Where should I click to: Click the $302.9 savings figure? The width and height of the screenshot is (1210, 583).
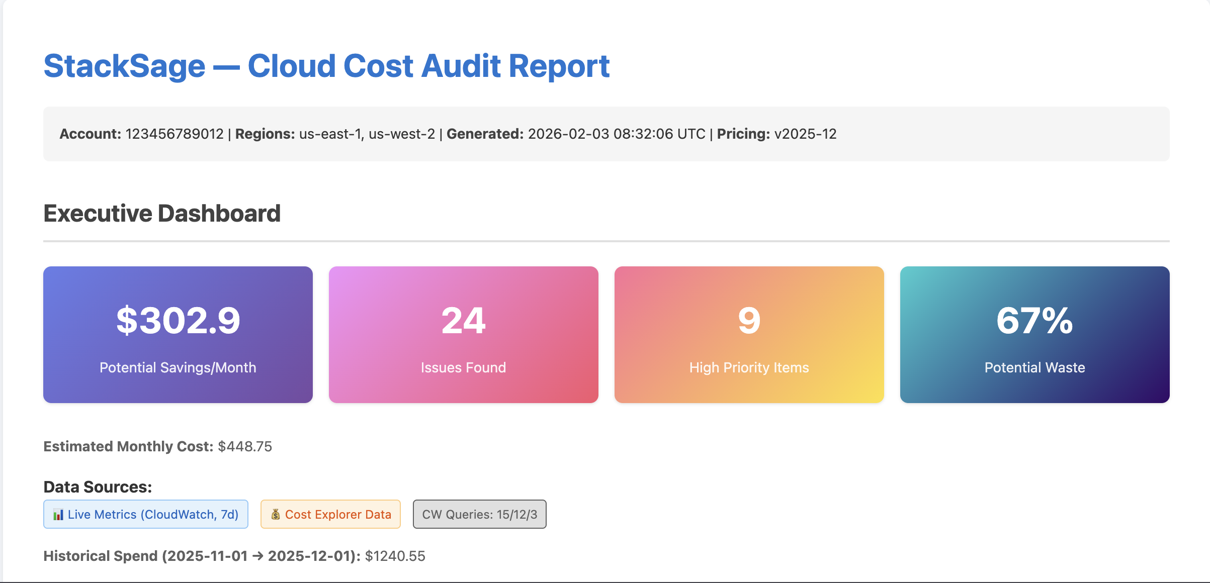178,321
